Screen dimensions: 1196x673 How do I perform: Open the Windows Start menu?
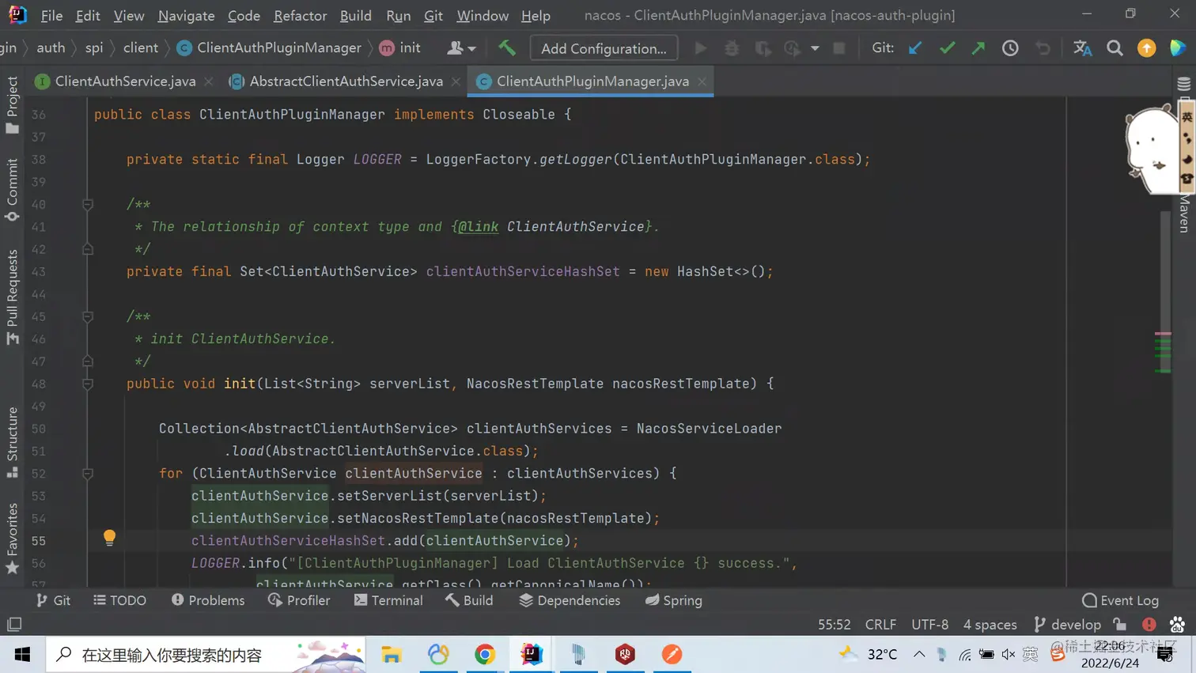click(x=22, y=655)
